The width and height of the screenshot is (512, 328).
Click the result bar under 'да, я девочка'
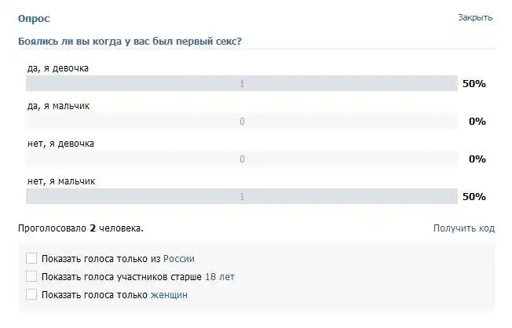pyautogui.click(x=242, y=83)
